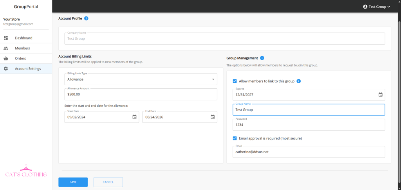
Task: Toggle Email approval is required checkbox
Action: [x=235, y=138]
